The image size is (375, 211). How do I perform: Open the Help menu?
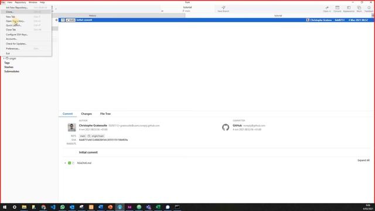tap(42, 2)
